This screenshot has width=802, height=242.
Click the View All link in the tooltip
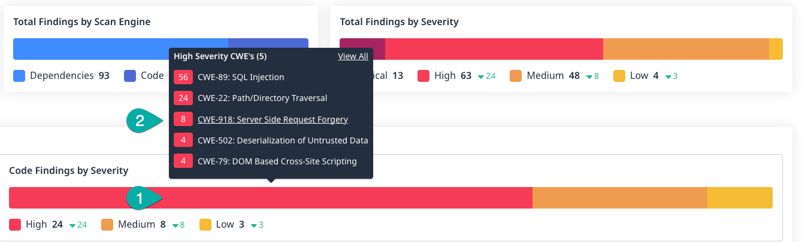(353, 56)
